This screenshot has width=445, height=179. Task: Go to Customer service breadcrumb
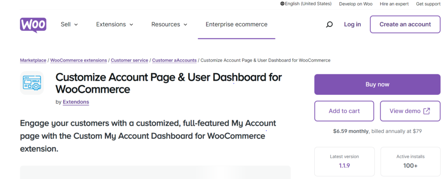[x=130, y=60]
